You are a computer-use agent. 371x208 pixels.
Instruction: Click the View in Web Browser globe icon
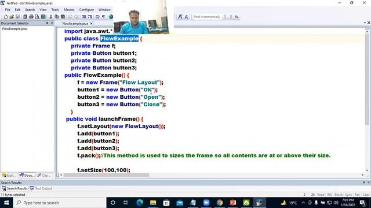coord(111,17)
